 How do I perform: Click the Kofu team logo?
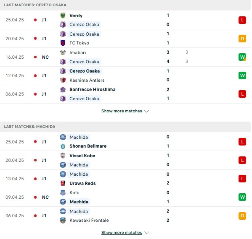63,192
